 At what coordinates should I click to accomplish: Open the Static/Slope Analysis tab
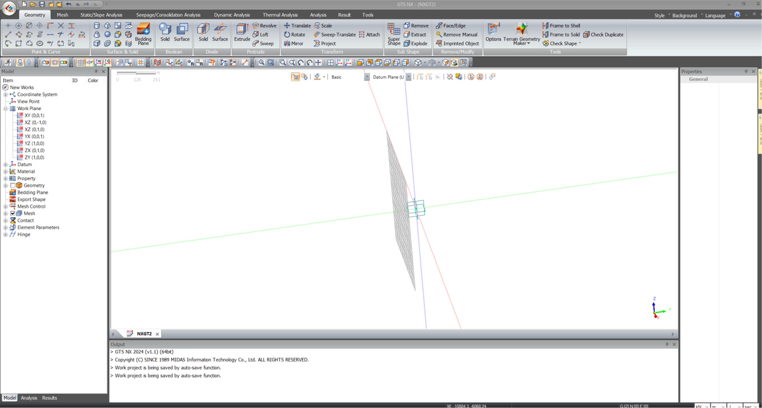(101, 15)
